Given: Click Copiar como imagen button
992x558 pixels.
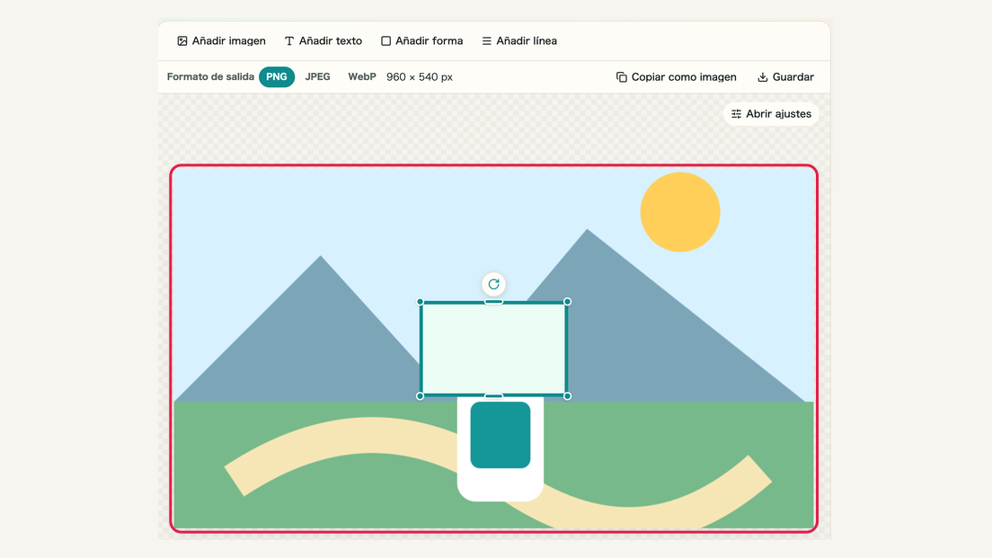Looking at the screenshot, I should [x=677, y=77].
